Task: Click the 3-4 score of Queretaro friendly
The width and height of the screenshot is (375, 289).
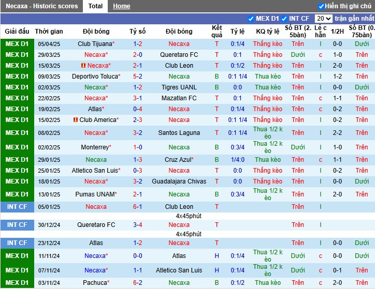Action: pos(137,225)
